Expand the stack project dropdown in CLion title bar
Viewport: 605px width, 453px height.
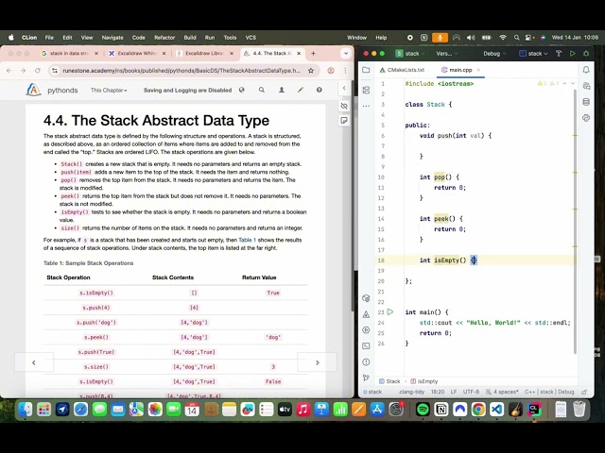point(410,54)
